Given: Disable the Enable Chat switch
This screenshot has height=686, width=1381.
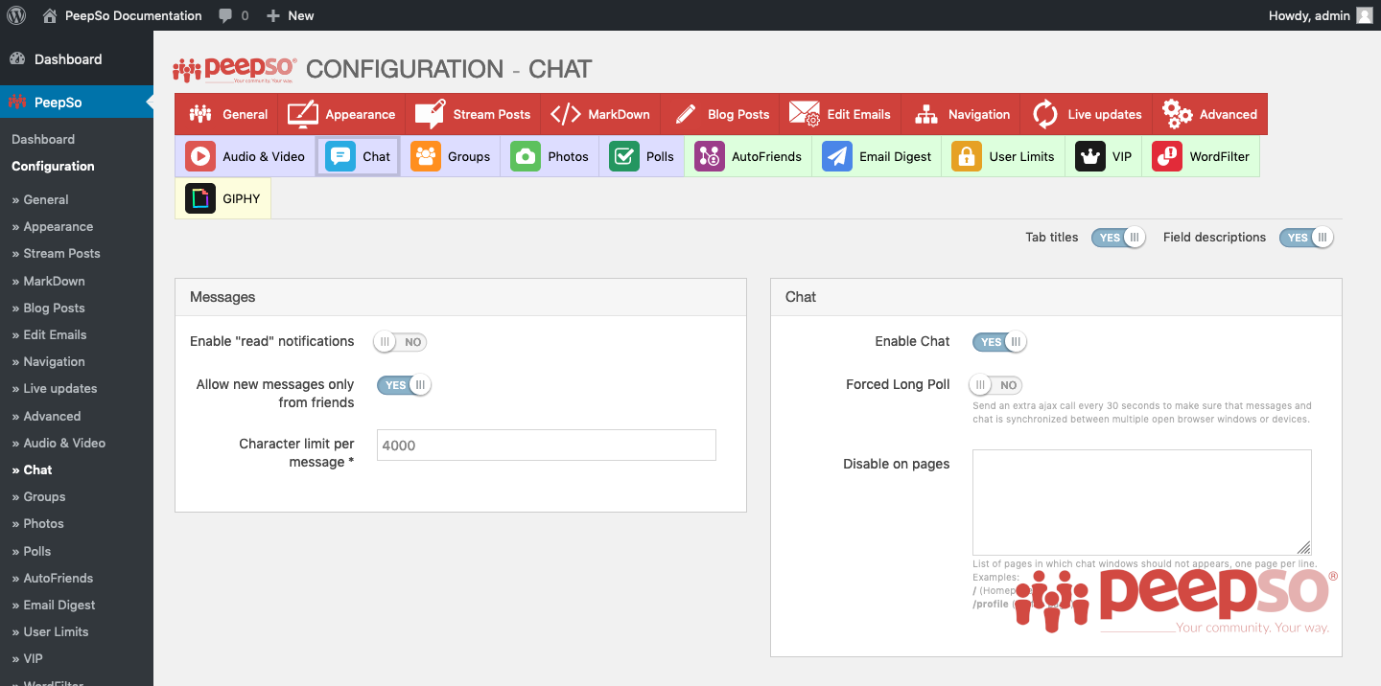Looking at the screenshot, I should [x=999, y=342].
